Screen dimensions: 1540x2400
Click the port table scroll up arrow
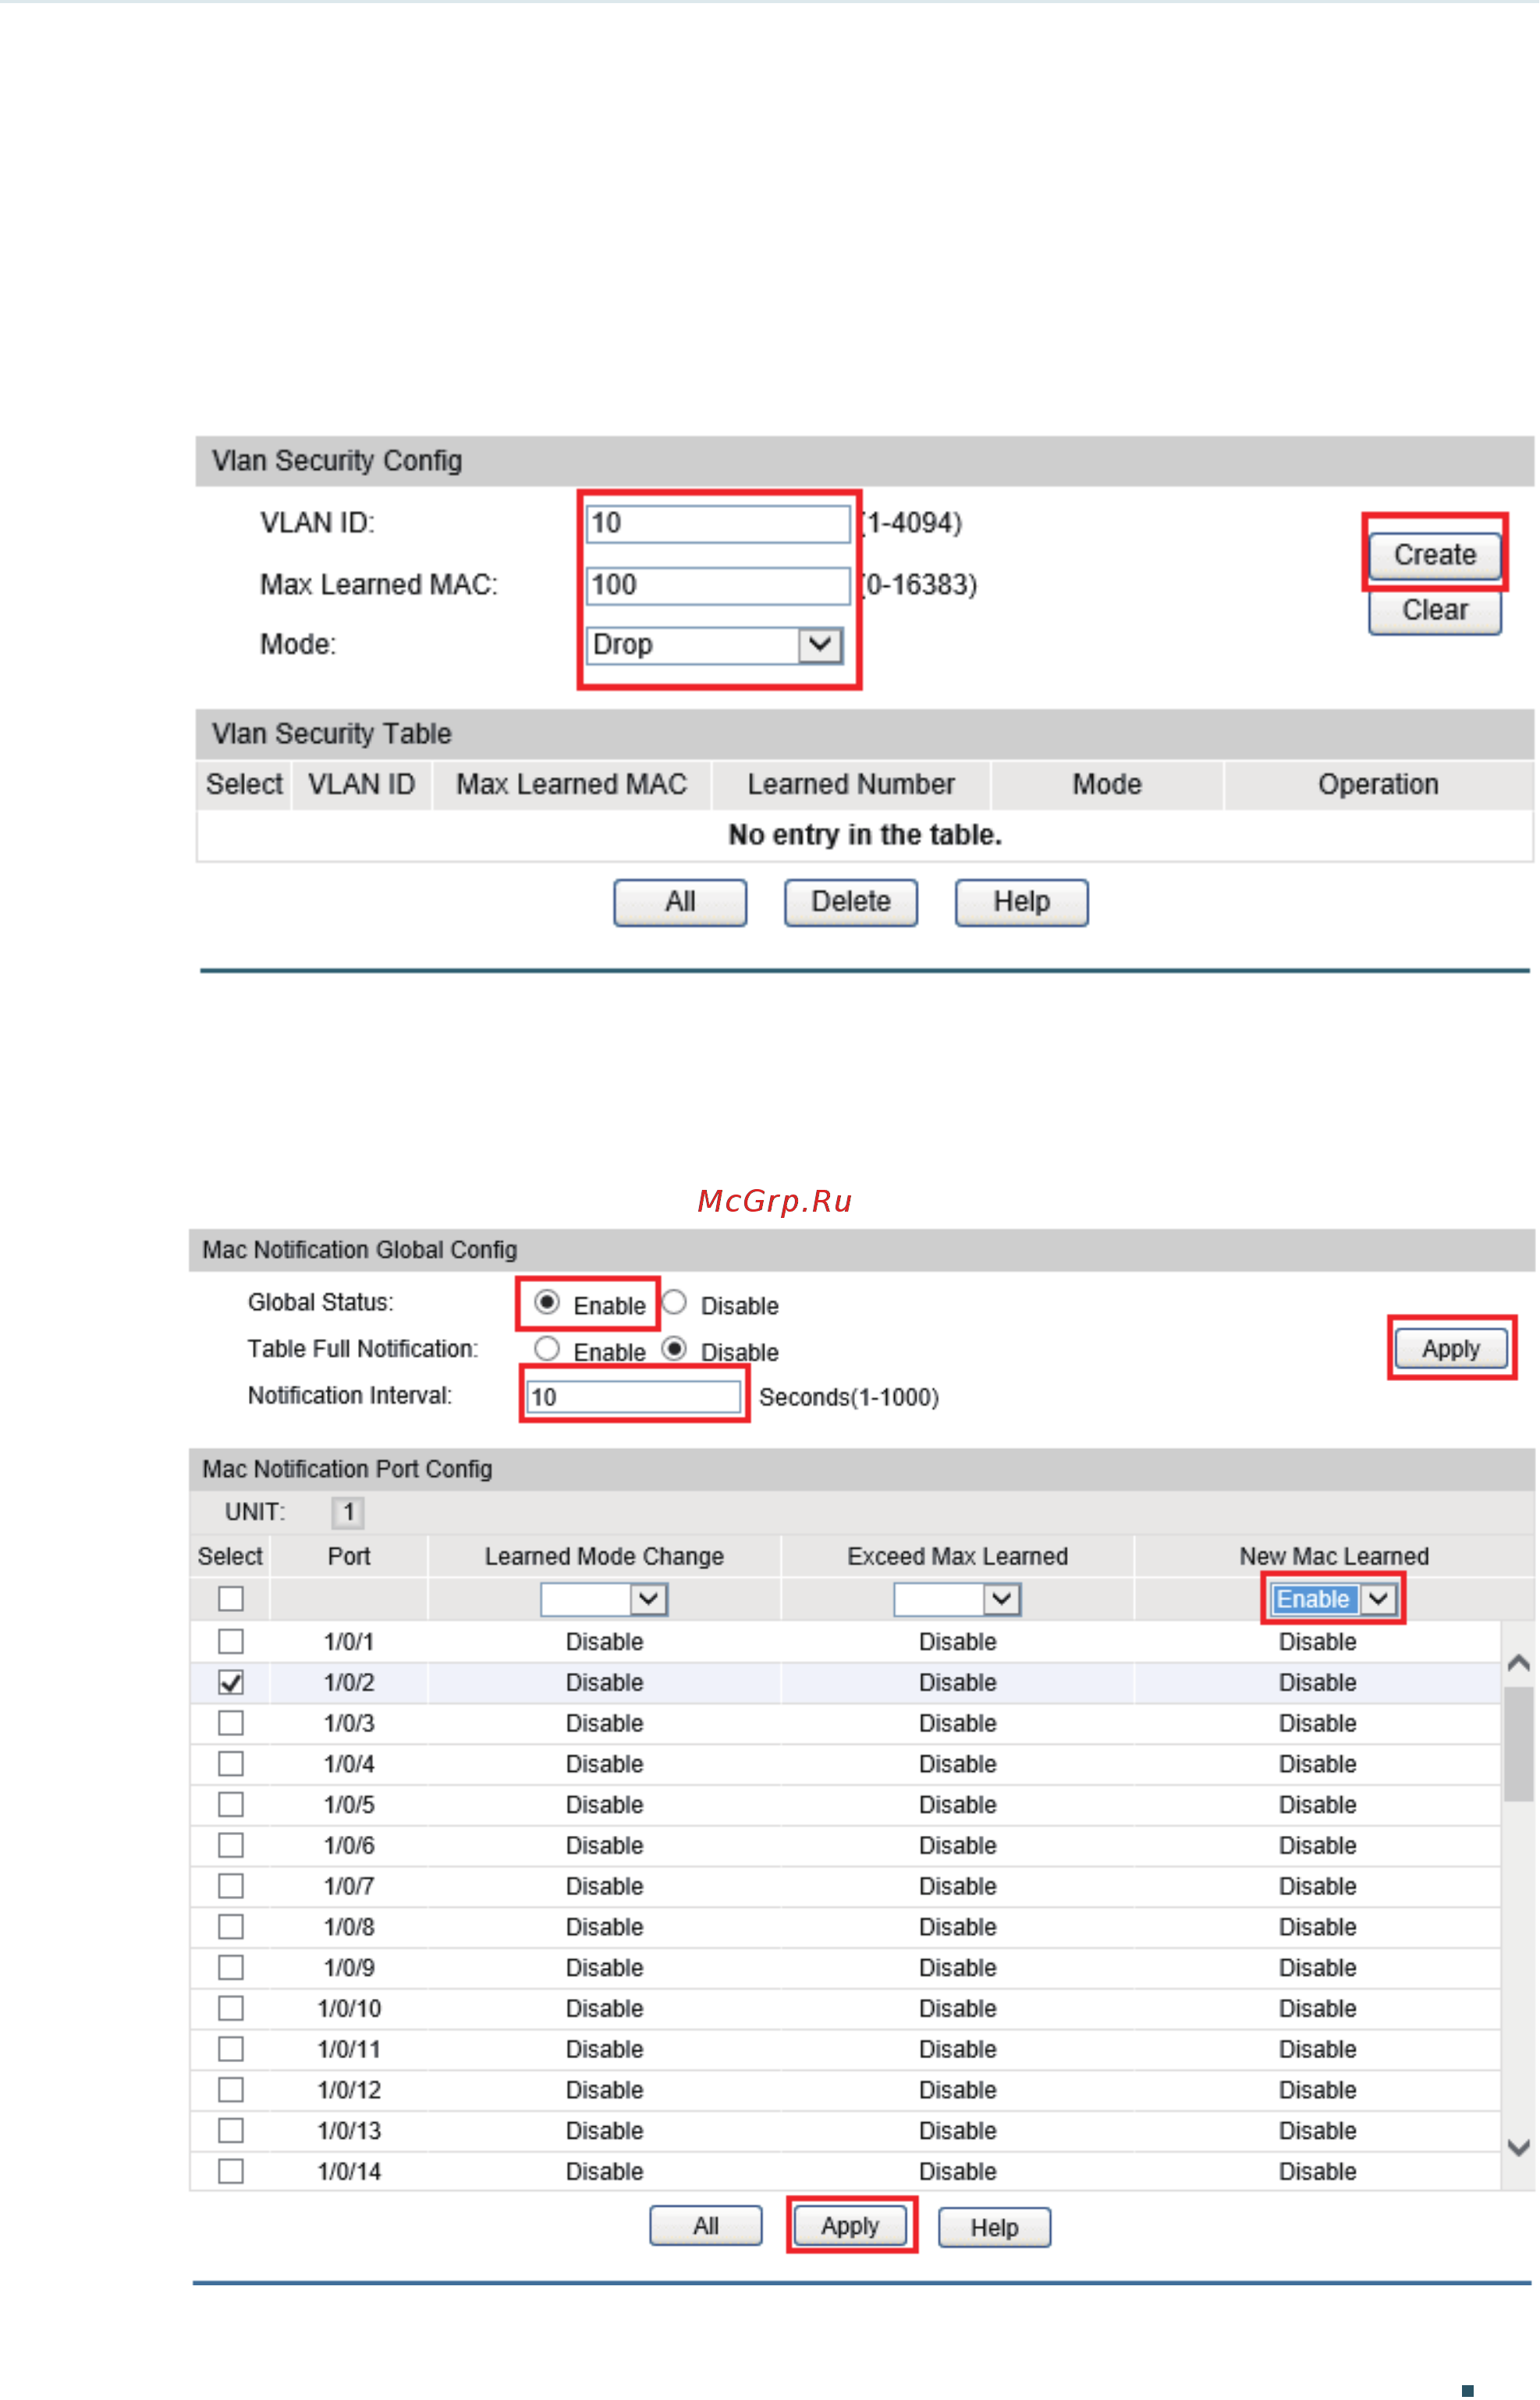pyautogui.click(x=1518, y=1663)
